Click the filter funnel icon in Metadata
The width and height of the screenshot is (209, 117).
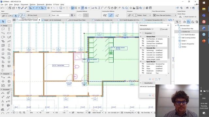coord(159,79)
